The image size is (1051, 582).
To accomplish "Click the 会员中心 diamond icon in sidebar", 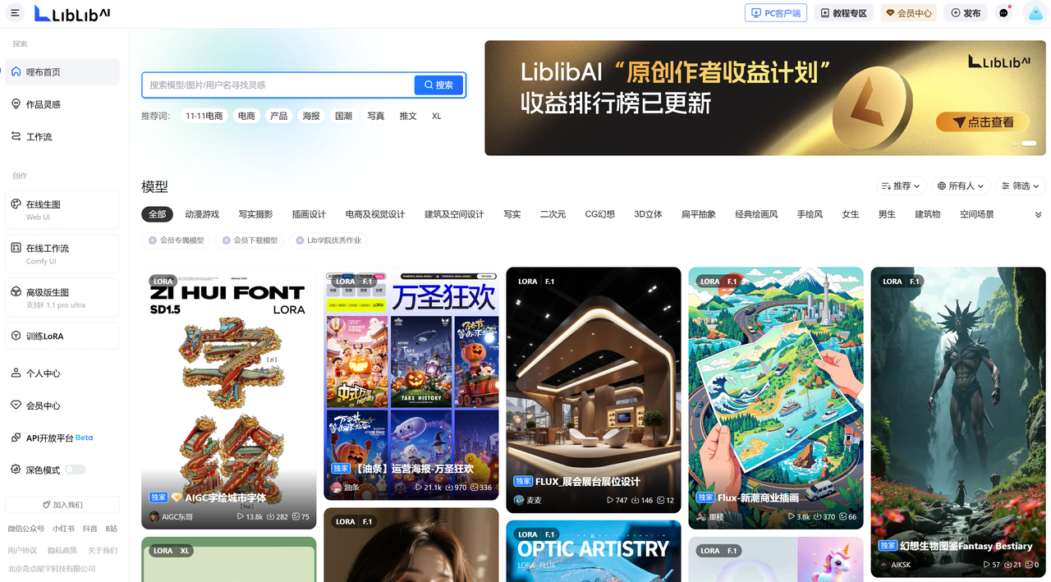I will (x=16, y=406).
